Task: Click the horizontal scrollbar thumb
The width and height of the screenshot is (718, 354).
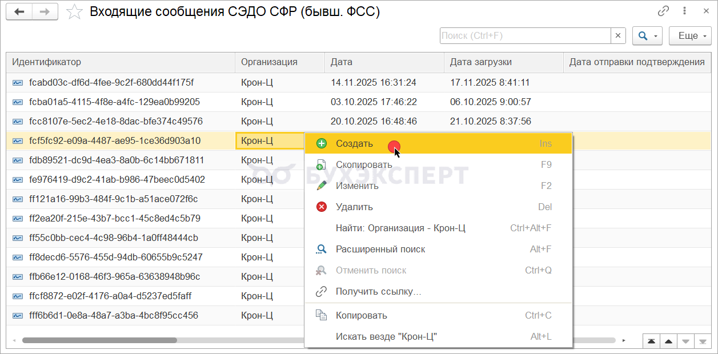Action: [x=99, y=340]
